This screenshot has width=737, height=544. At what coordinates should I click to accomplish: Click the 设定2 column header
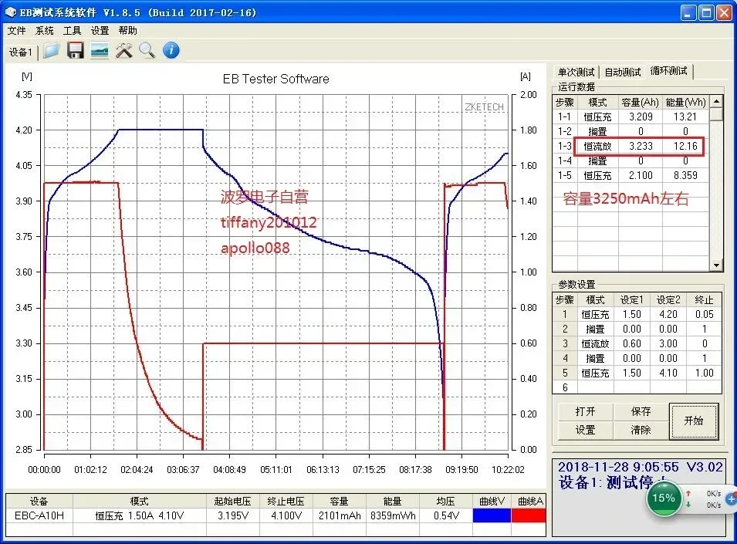pyautogui.click(x=668, y=299)
